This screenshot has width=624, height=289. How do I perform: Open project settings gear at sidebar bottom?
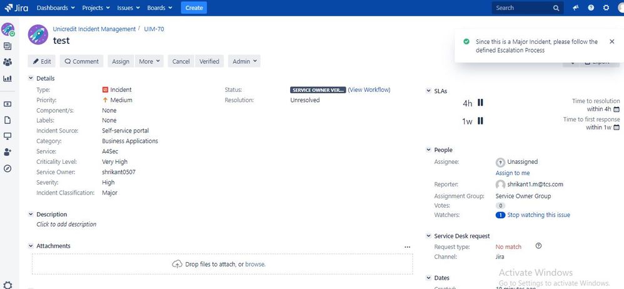click(8, 285)
